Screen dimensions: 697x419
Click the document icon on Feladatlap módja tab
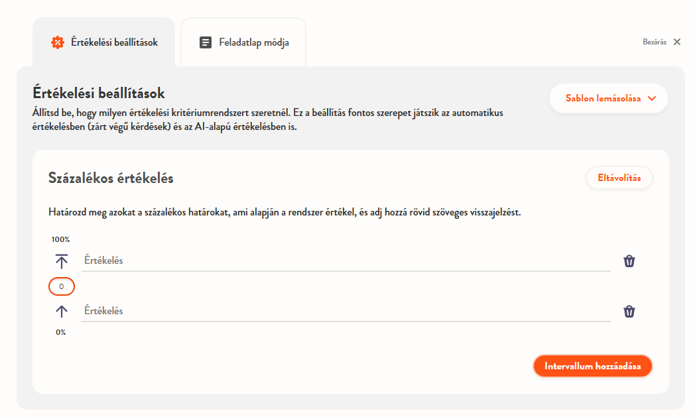206,42
